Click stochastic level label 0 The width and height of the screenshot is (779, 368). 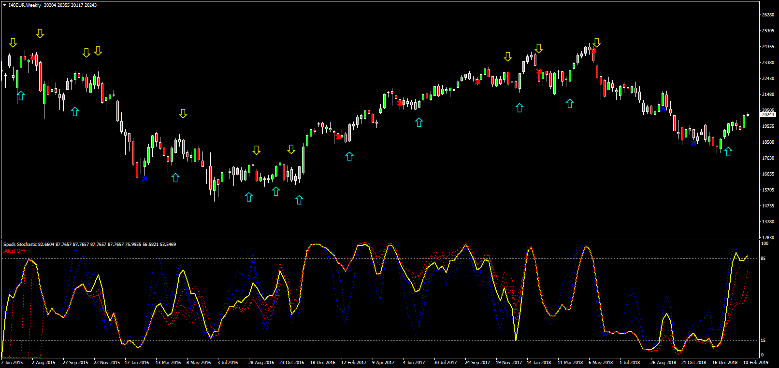[x=763, y=355]
